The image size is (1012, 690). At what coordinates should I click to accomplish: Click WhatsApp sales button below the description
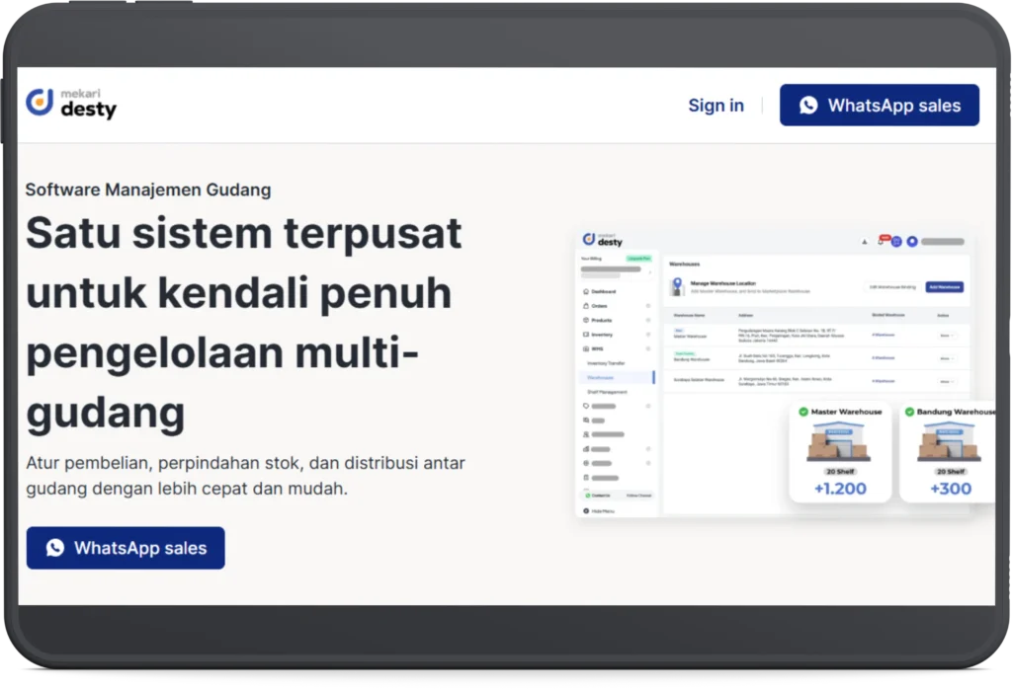(126, 548)
